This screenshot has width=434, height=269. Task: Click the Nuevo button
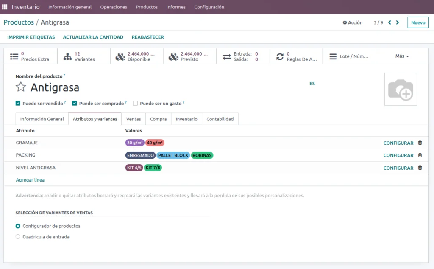click(418, 22)
